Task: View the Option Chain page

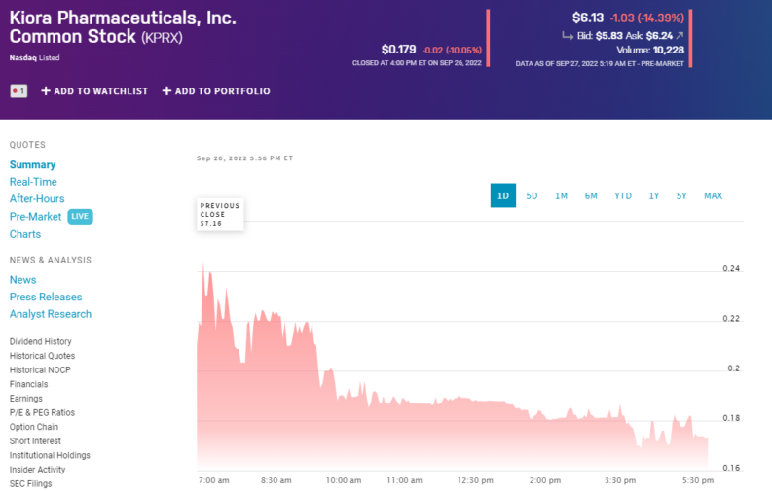Action: pyautogui.click(x=34, y=427)
